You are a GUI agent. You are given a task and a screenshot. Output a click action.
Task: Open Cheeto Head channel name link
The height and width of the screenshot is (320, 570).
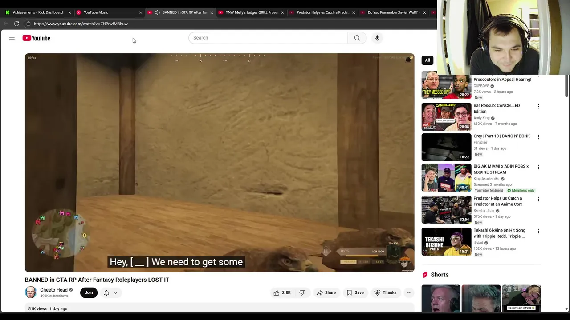coord(54,290)
